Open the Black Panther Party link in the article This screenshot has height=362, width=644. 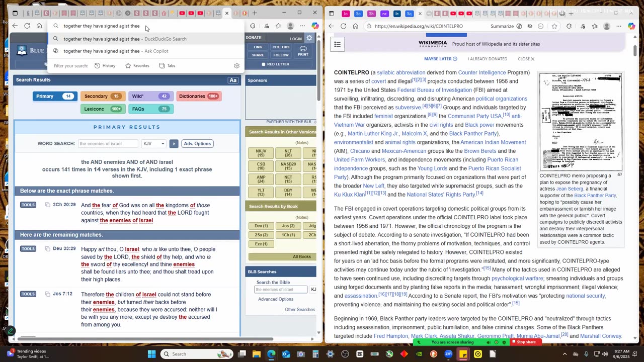[x=472, y=133]
